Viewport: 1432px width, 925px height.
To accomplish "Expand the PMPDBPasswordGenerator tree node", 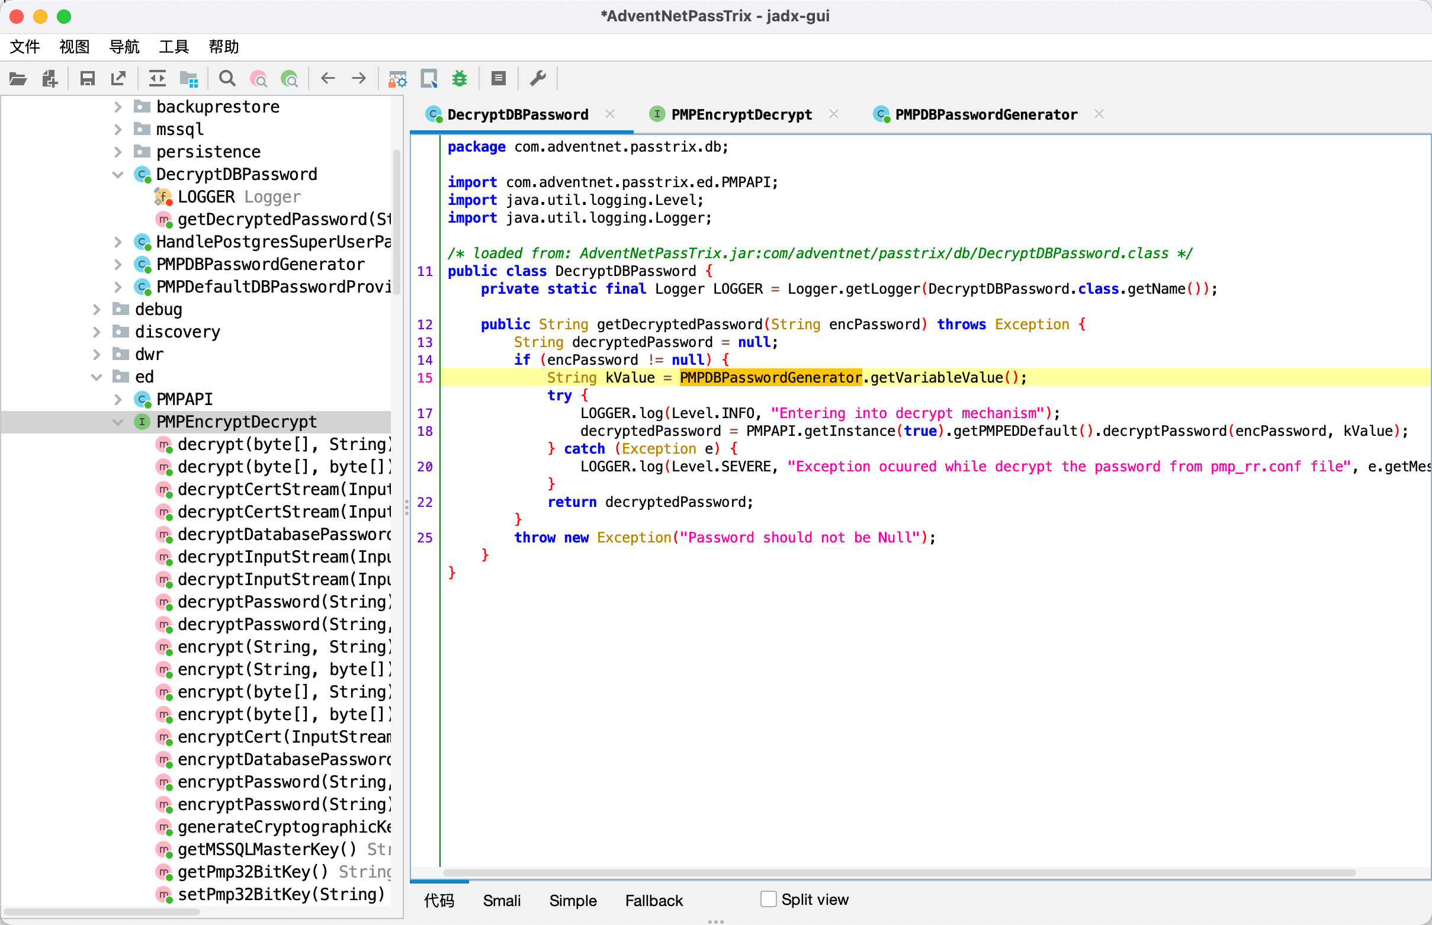I will (x=118, y=264).
